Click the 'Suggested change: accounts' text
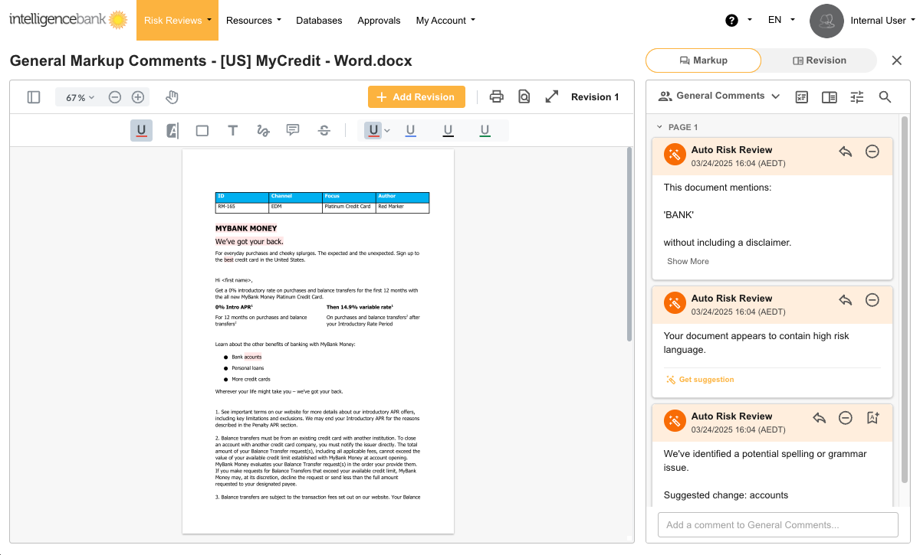This screenshot has height=555, width=920. click(x=725, y=495)
